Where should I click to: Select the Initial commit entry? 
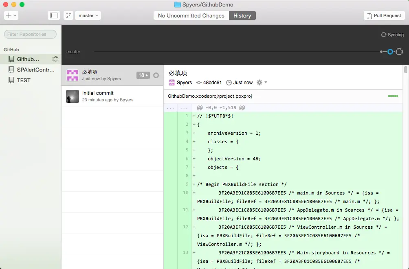[x=112, y=96]
